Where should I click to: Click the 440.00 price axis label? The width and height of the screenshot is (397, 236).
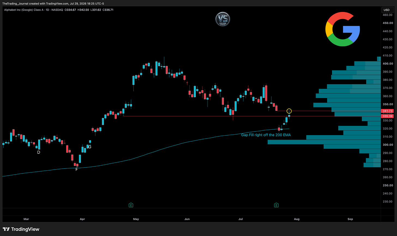[x=387, y=31]
